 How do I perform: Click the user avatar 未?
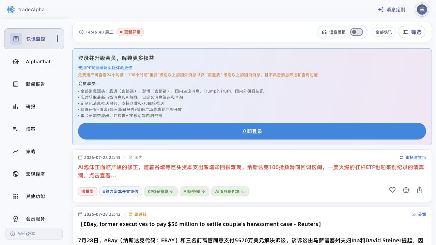click(x=422, y=10)
